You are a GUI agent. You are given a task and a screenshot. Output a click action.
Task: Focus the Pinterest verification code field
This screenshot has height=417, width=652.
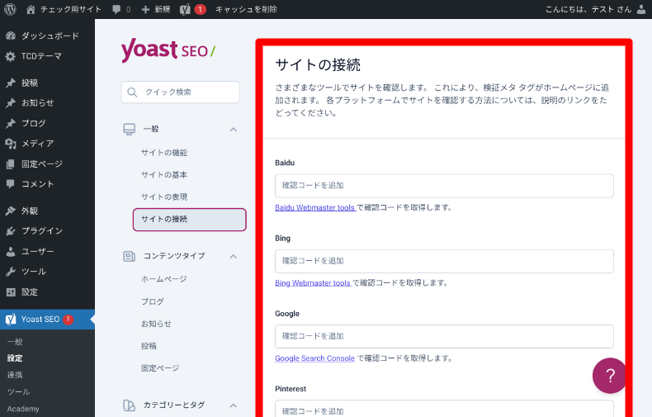pos(444,409)
